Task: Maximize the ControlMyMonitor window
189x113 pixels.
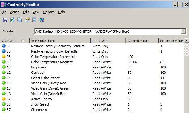Action: coord(180,5)
